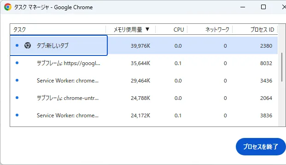The height and width of the screenshot is (165, 286).
Task: Click the blue dot beside サブフレーム: https://googl...
Action: pos(17,63)
